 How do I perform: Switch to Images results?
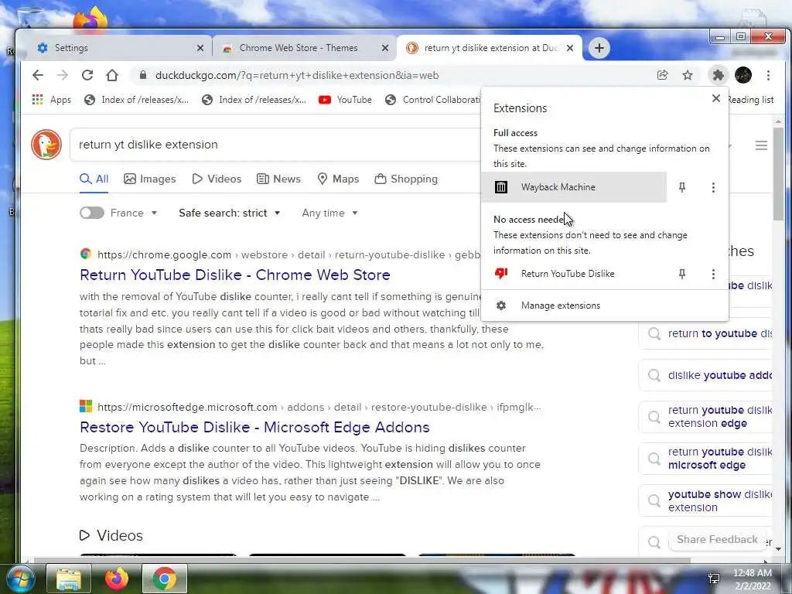(149, 179)
